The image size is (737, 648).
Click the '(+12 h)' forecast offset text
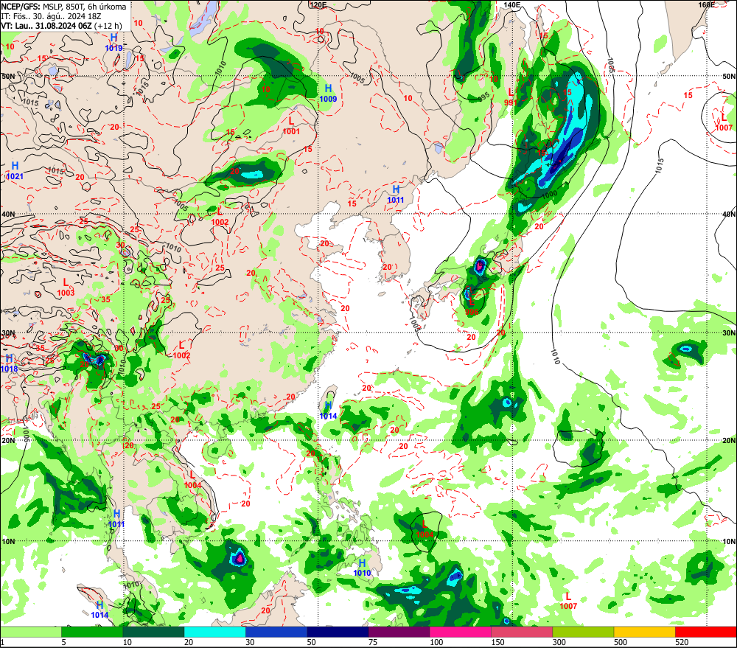[108, 26]
